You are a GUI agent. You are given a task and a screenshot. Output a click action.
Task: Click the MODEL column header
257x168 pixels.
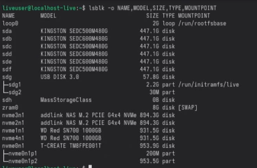pyautogui.click(x=48, y=16)
